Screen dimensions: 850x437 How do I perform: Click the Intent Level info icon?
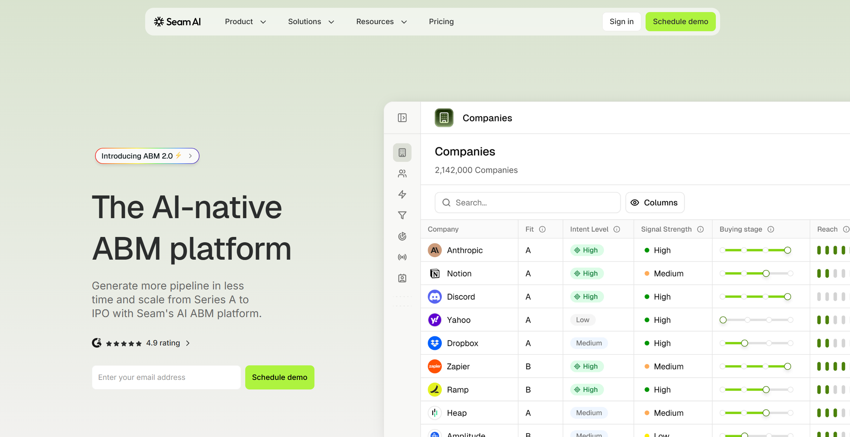click(617, 229)
